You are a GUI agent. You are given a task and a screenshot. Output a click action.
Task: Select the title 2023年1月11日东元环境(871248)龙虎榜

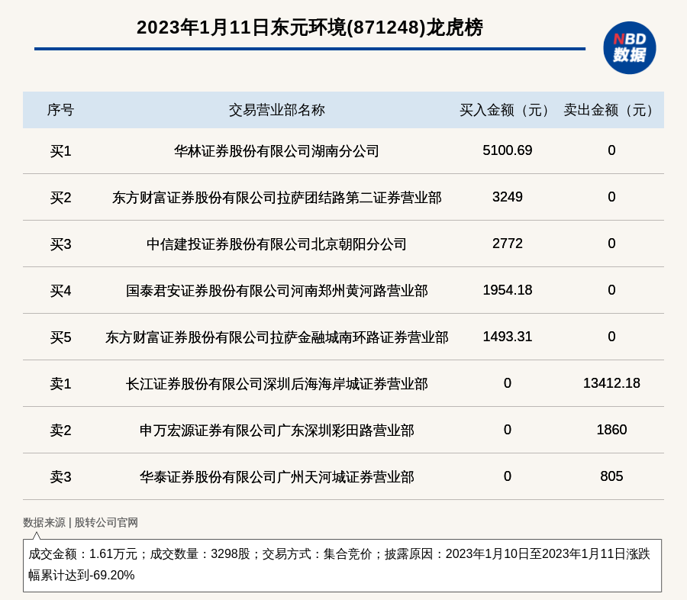tap(310, 27)
